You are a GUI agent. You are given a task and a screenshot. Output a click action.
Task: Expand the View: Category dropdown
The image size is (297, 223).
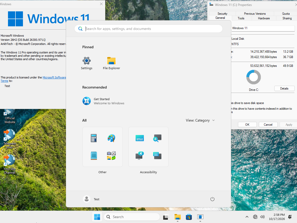pyautogui.click(x=200, y=121)
